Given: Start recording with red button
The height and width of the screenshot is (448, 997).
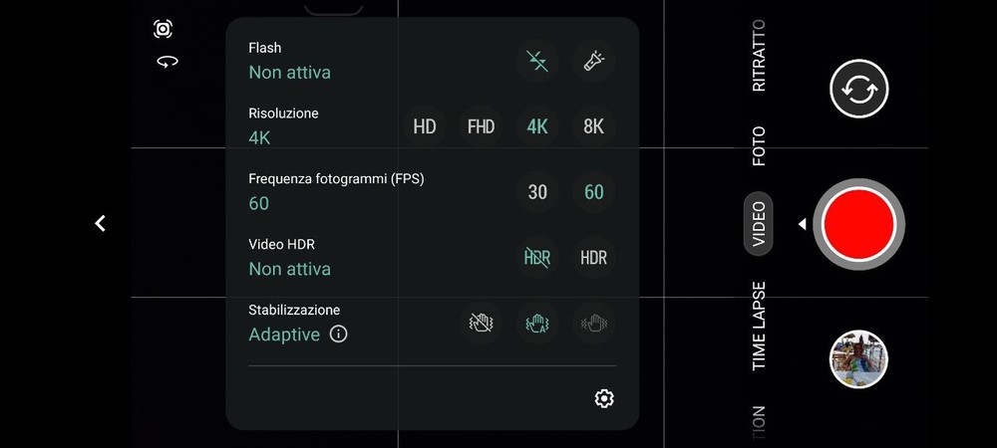Looking at the screenshot, I should pos(859,223).
